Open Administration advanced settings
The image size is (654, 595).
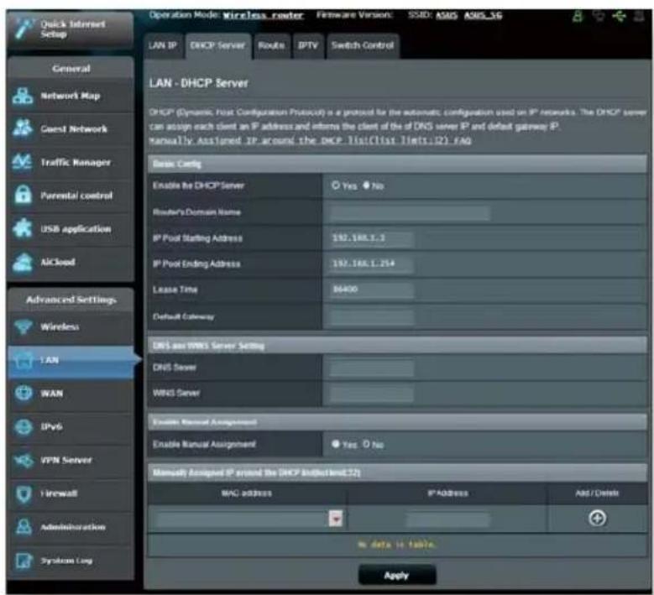71,527
